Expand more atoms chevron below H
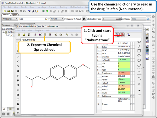Image resolution: width=157 pixels, height=118 pixels. click(x=18, y=113)
